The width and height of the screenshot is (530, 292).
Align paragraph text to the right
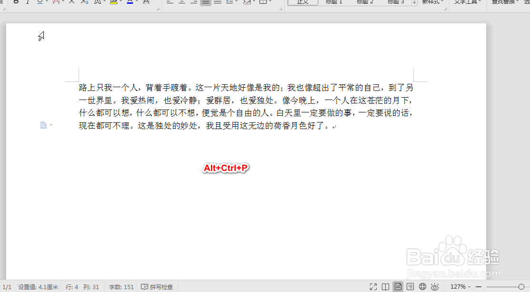[x=194, y=2]
